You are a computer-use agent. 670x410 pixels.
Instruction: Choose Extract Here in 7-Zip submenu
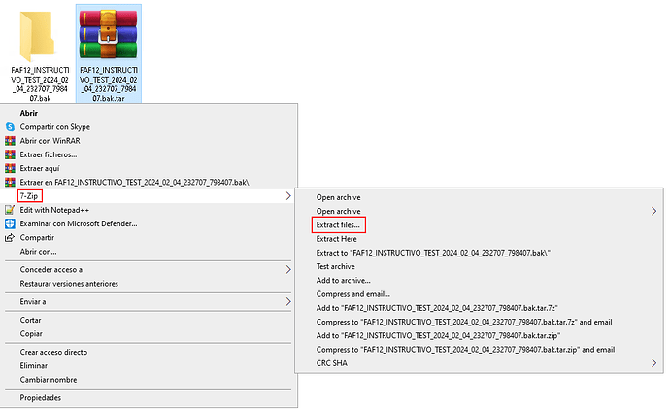(x=336, y=239)
